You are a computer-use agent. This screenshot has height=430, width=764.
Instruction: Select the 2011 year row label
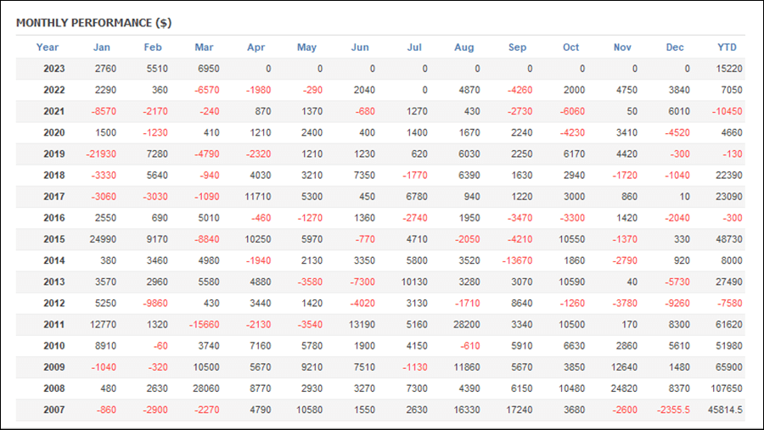54,324
